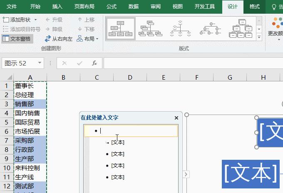
Task: Select row 6 header
Action: tap(7, 132)
